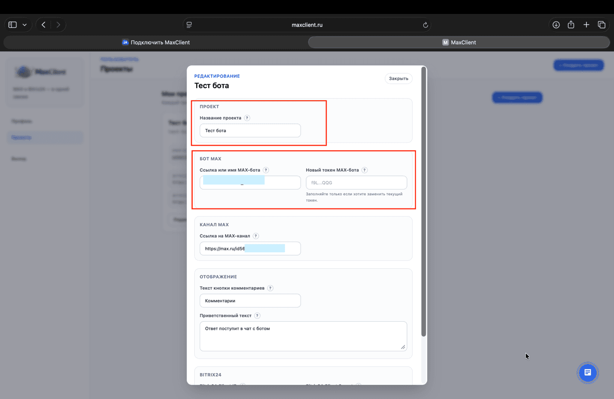This screenshot has height=399, width=614.
Task: Open the blue chat widget button
Action: [588, 373]
